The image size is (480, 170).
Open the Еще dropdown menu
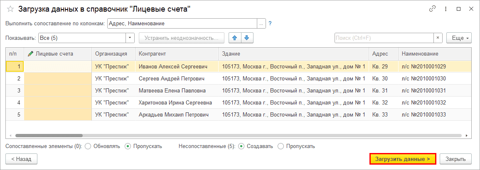458,38
